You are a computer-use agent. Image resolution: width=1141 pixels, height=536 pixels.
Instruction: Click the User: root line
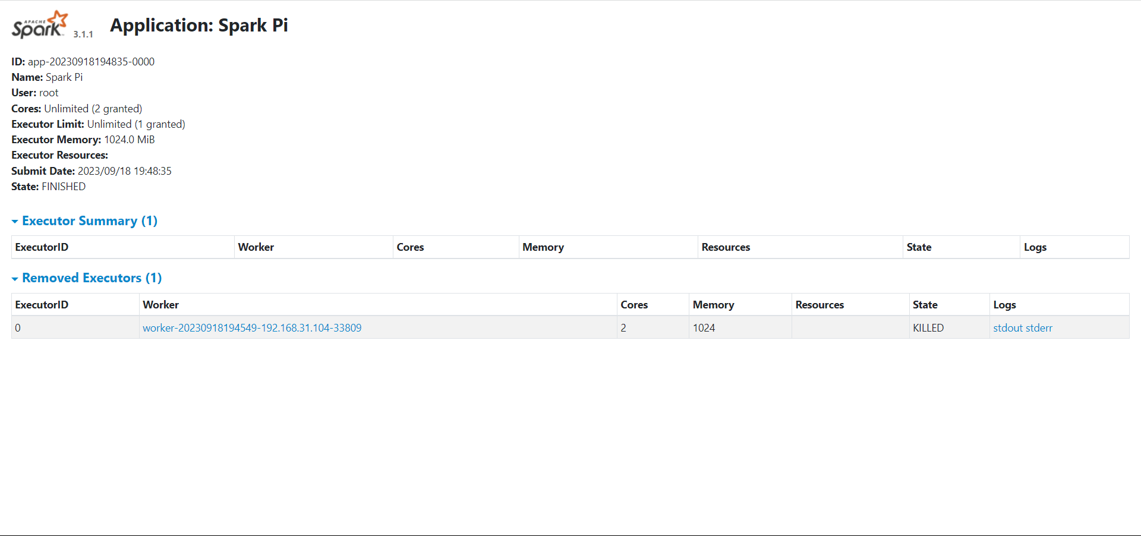35,93
